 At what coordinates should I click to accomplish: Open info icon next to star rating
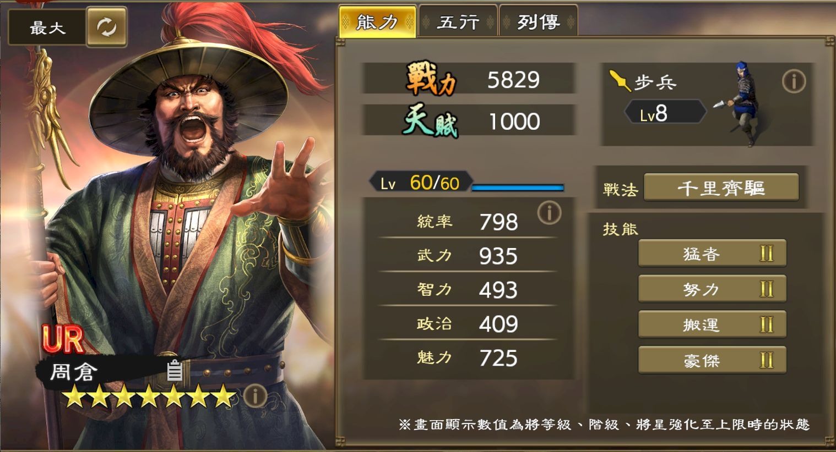(x=255, y=395)
